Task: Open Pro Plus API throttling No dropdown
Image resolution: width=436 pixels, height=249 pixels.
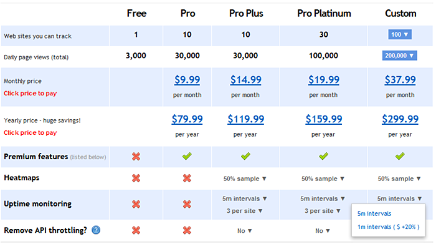Action: point(245,231)
